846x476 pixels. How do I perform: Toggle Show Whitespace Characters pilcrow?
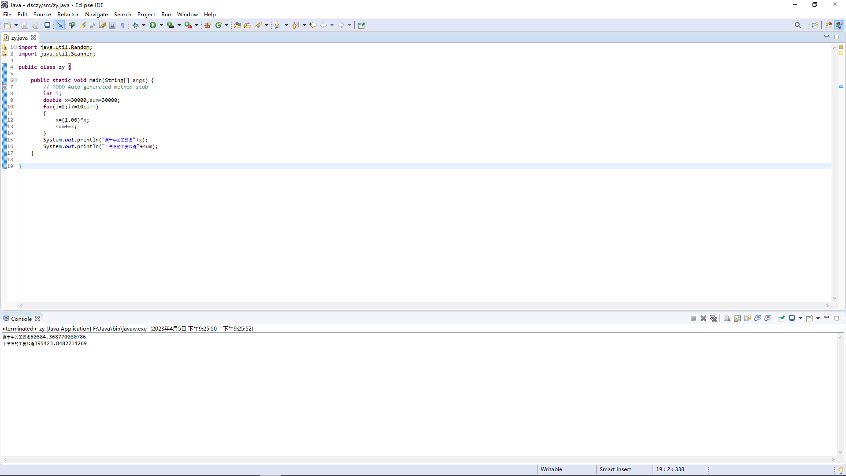coord(122,25)
